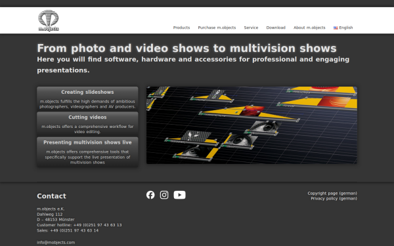Screen dimensions: 394x246
Task: Open the YouTube channel icon
Action: [x=180, y=195]
